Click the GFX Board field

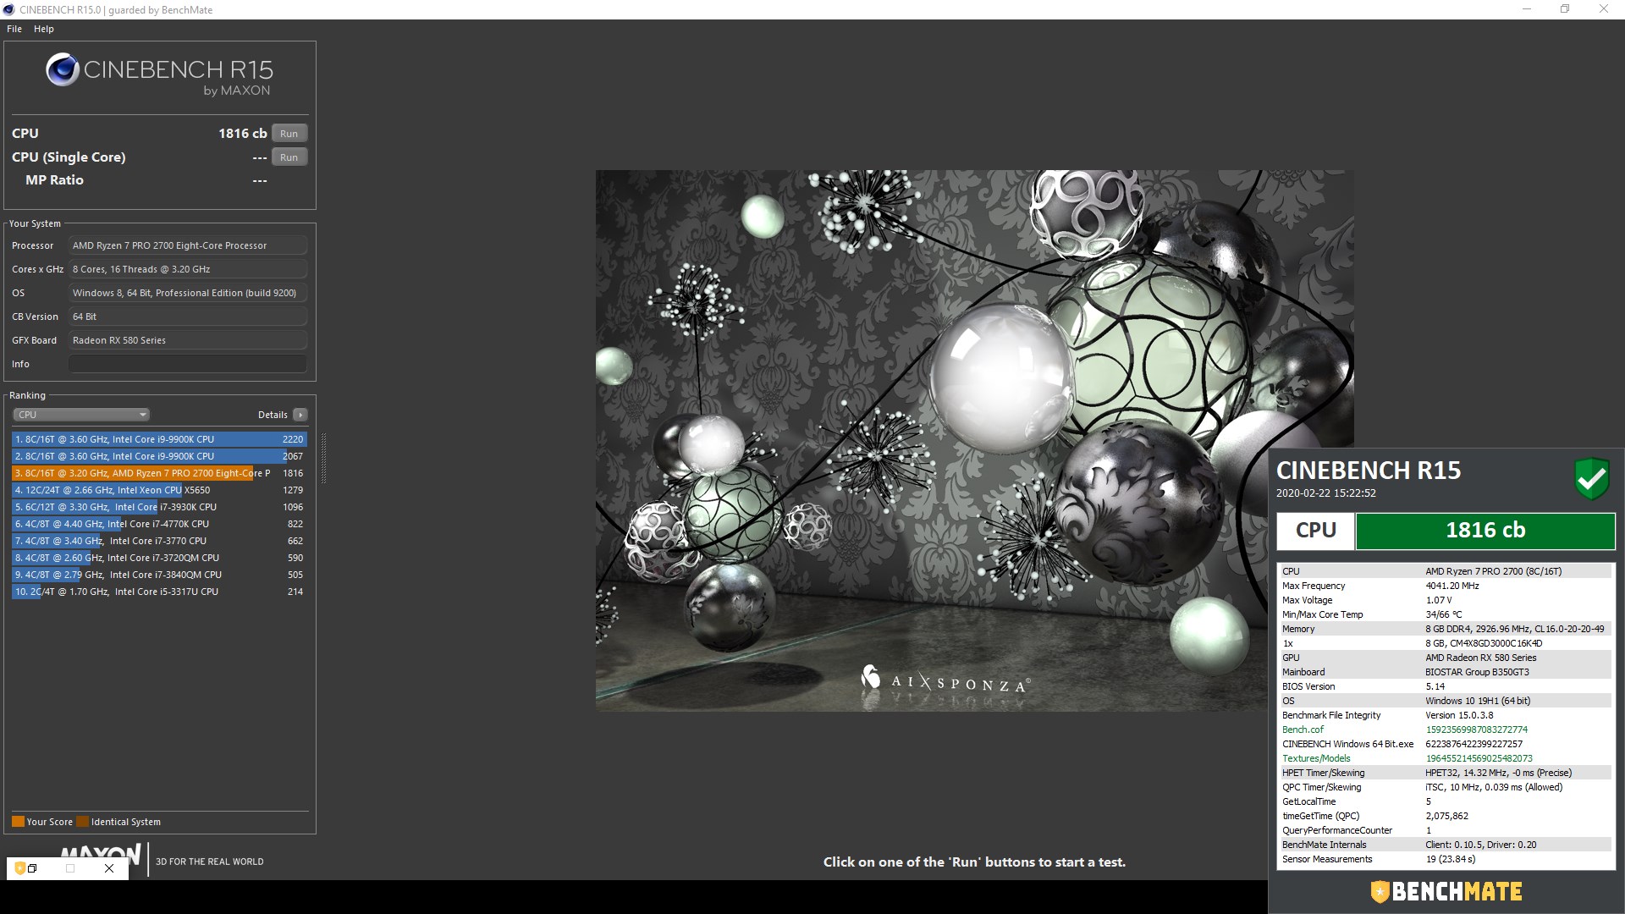(x=187, y=340)
